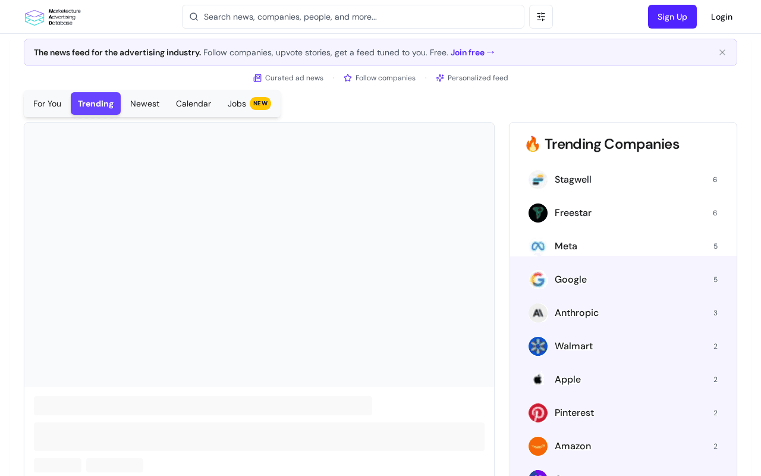The height and width of the screenshot is (476, 761).
Task: Click the Meta company logo
Action: point(538,246)
